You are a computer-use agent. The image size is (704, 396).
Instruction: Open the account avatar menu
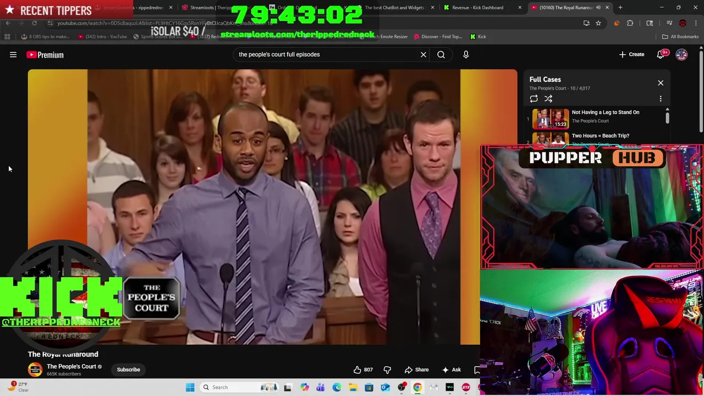681,54
